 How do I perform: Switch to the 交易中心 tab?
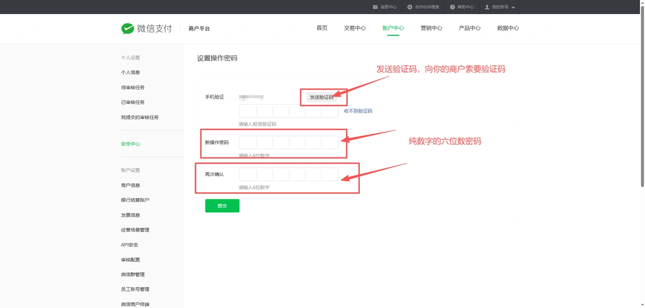pyautogui.click(x=355, y=28)
